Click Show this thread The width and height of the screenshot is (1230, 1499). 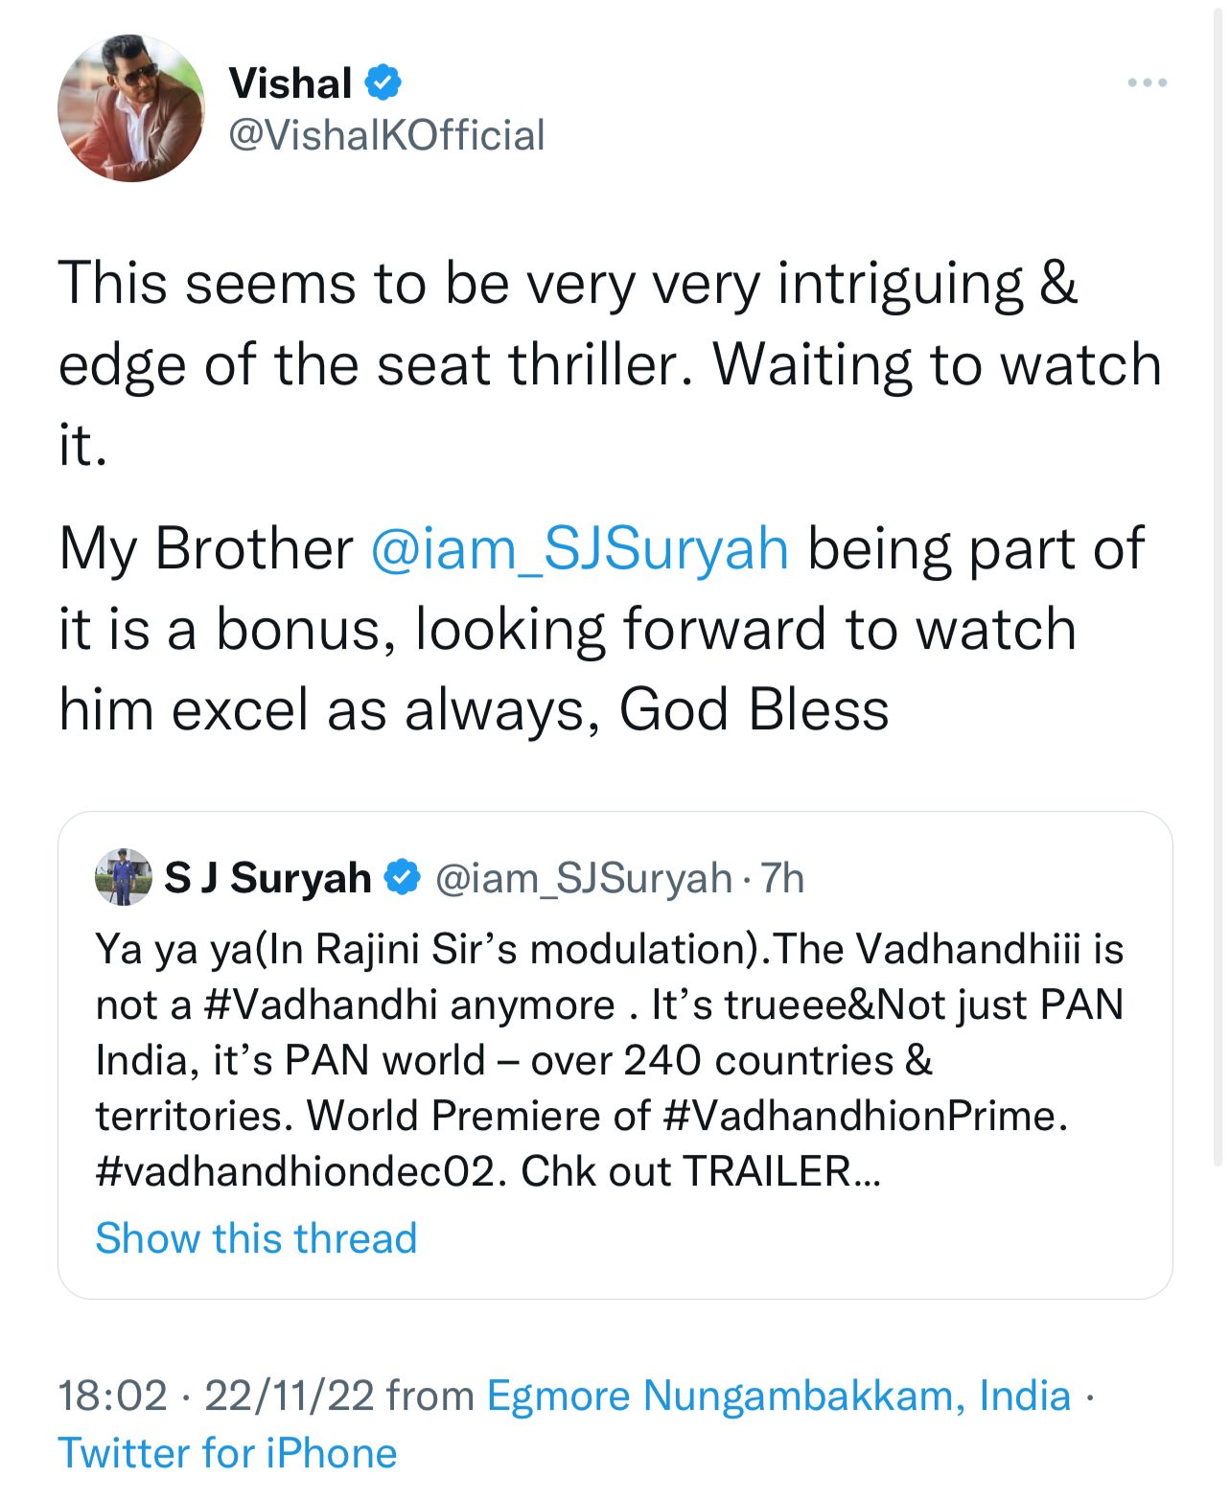point(255,1237)
